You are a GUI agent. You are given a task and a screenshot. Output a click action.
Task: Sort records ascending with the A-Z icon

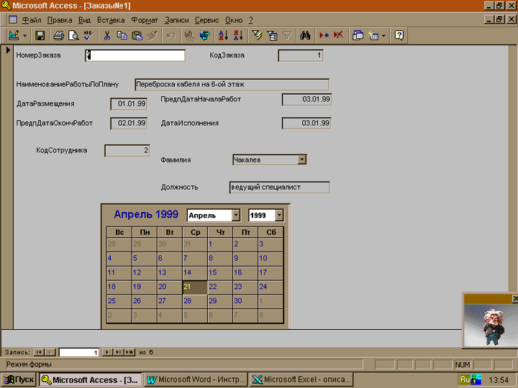click(x=222, y=35)
